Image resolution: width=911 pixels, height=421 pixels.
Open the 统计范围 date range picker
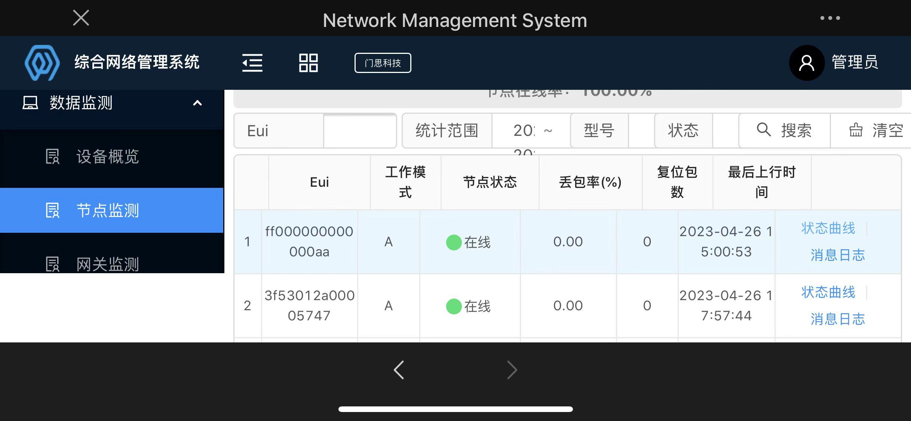[531, 131]
